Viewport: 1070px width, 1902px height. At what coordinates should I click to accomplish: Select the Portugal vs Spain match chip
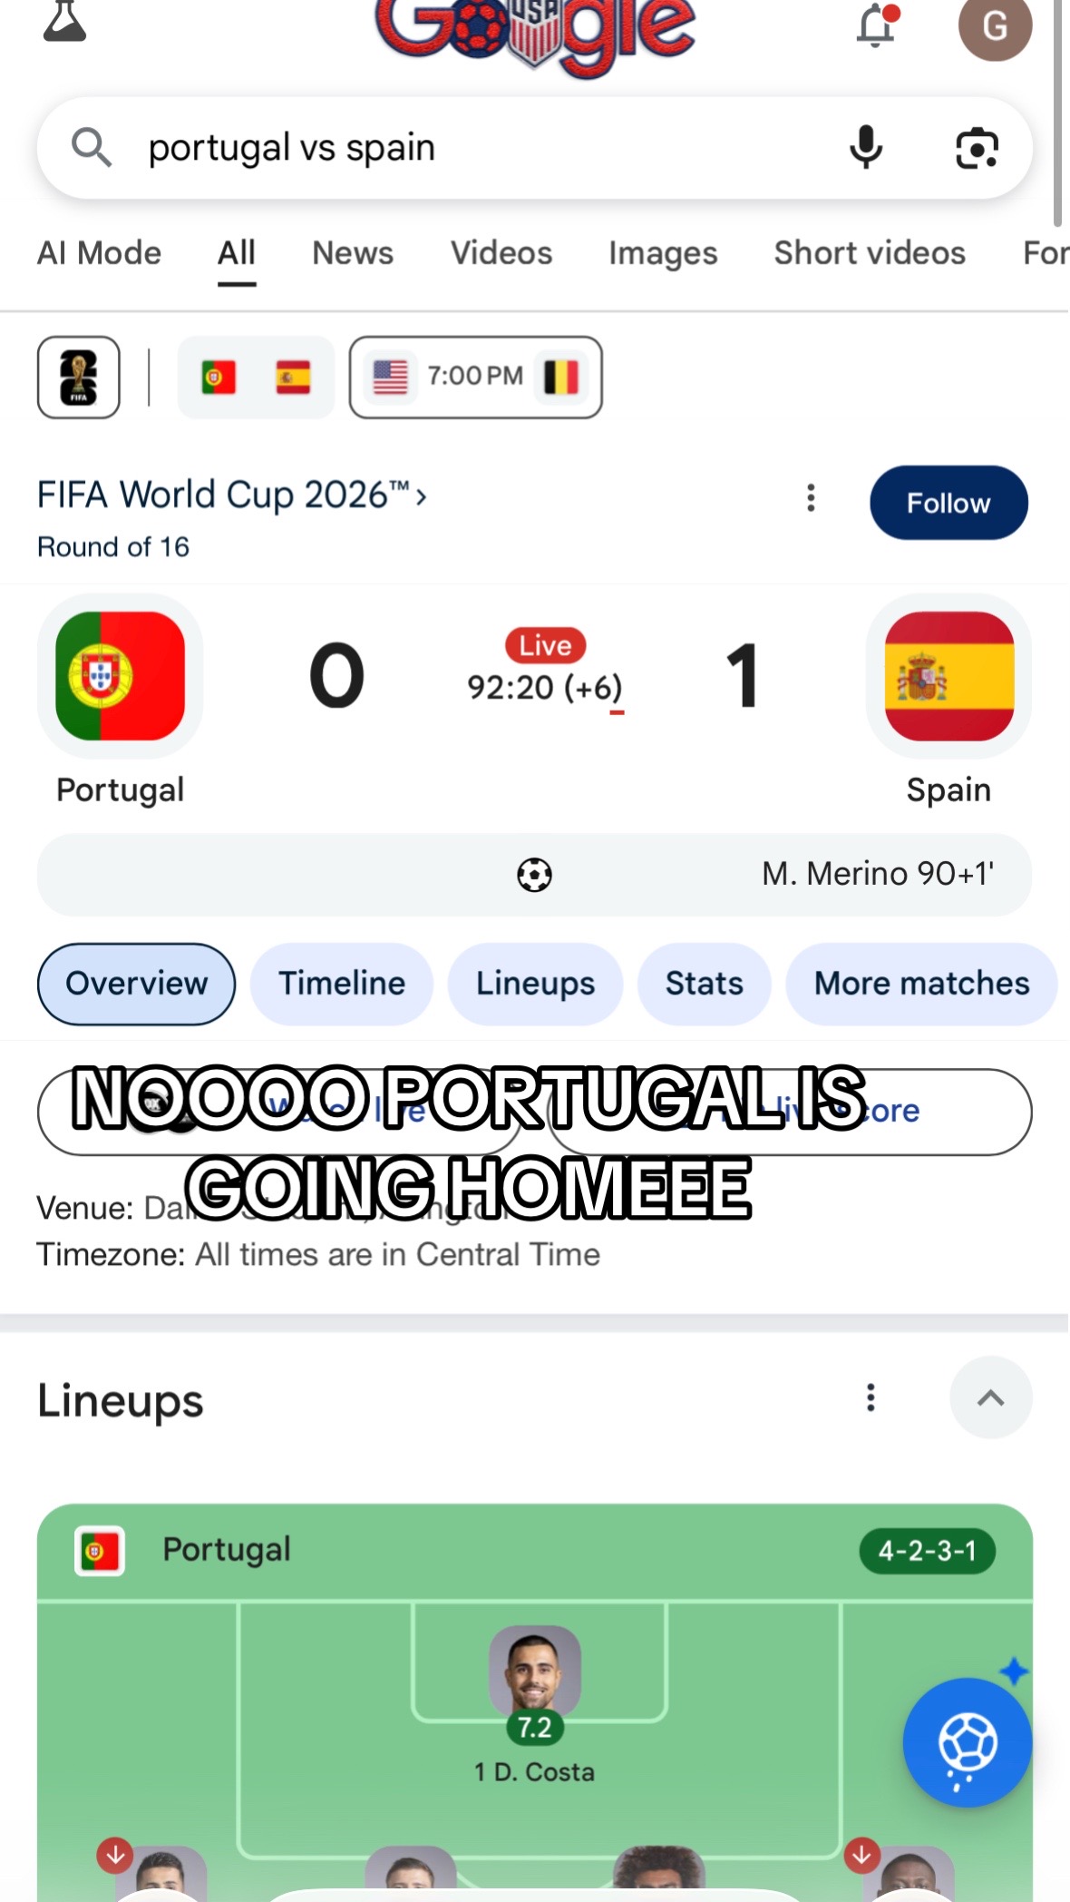256,377
